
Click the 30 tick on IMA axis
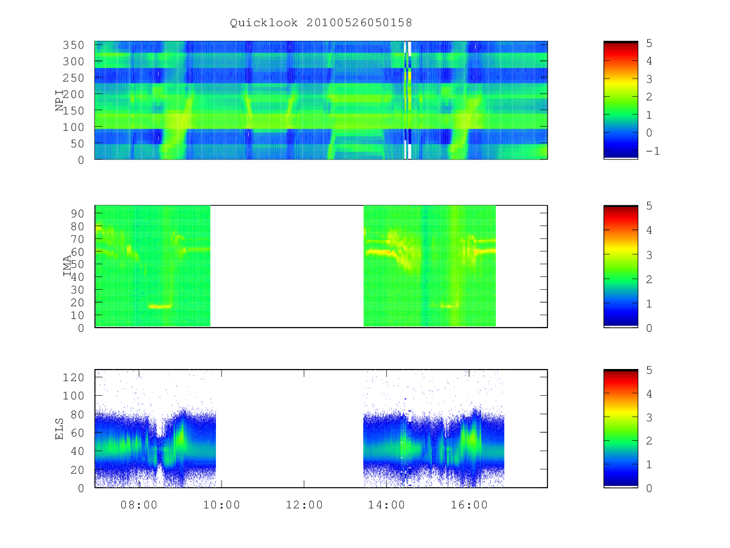[79, 289]
